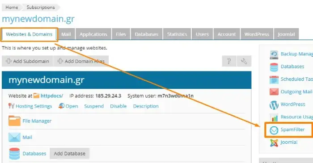Click the Disable link
Viewport: 313px width, 163px height.
(x=118, y=106)
